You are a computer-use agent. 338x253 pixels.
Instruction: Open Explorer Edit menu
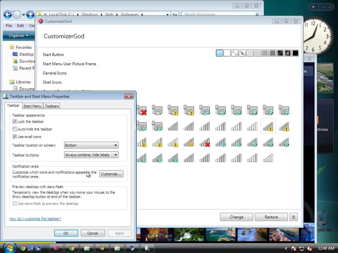[x=20, y=26]
